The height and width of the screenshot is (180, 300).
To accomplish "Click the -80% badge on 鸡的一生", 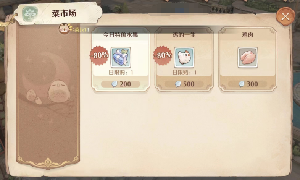I will (163, 55).
